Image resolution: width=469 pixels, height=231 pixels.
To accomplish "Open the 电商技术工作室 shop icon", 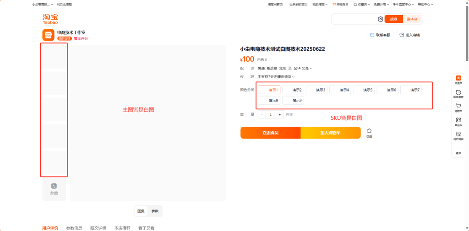I will tap(48, 35).
